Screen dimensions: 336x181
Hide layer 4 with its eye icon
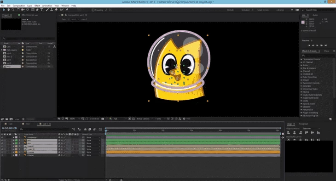[2, 147]
